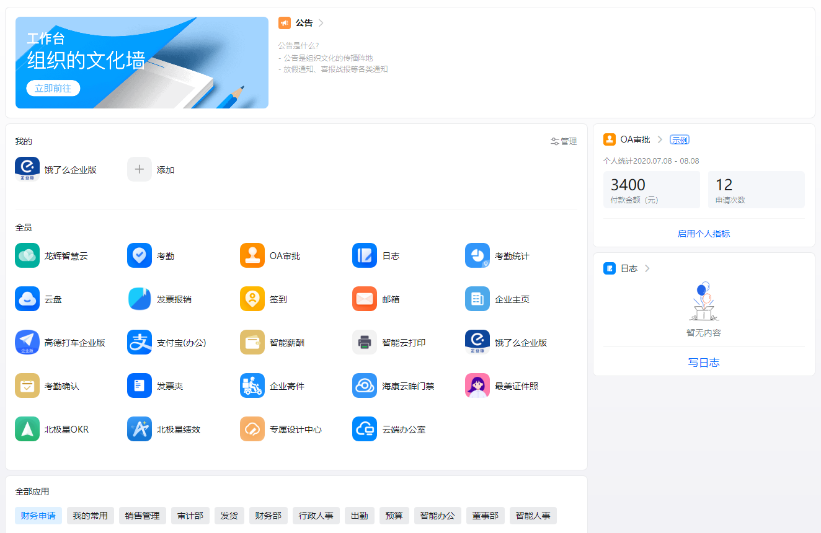821x533 pixels.
Task: Open the 企业寄件 delivery icon
Action: [252, 386]
